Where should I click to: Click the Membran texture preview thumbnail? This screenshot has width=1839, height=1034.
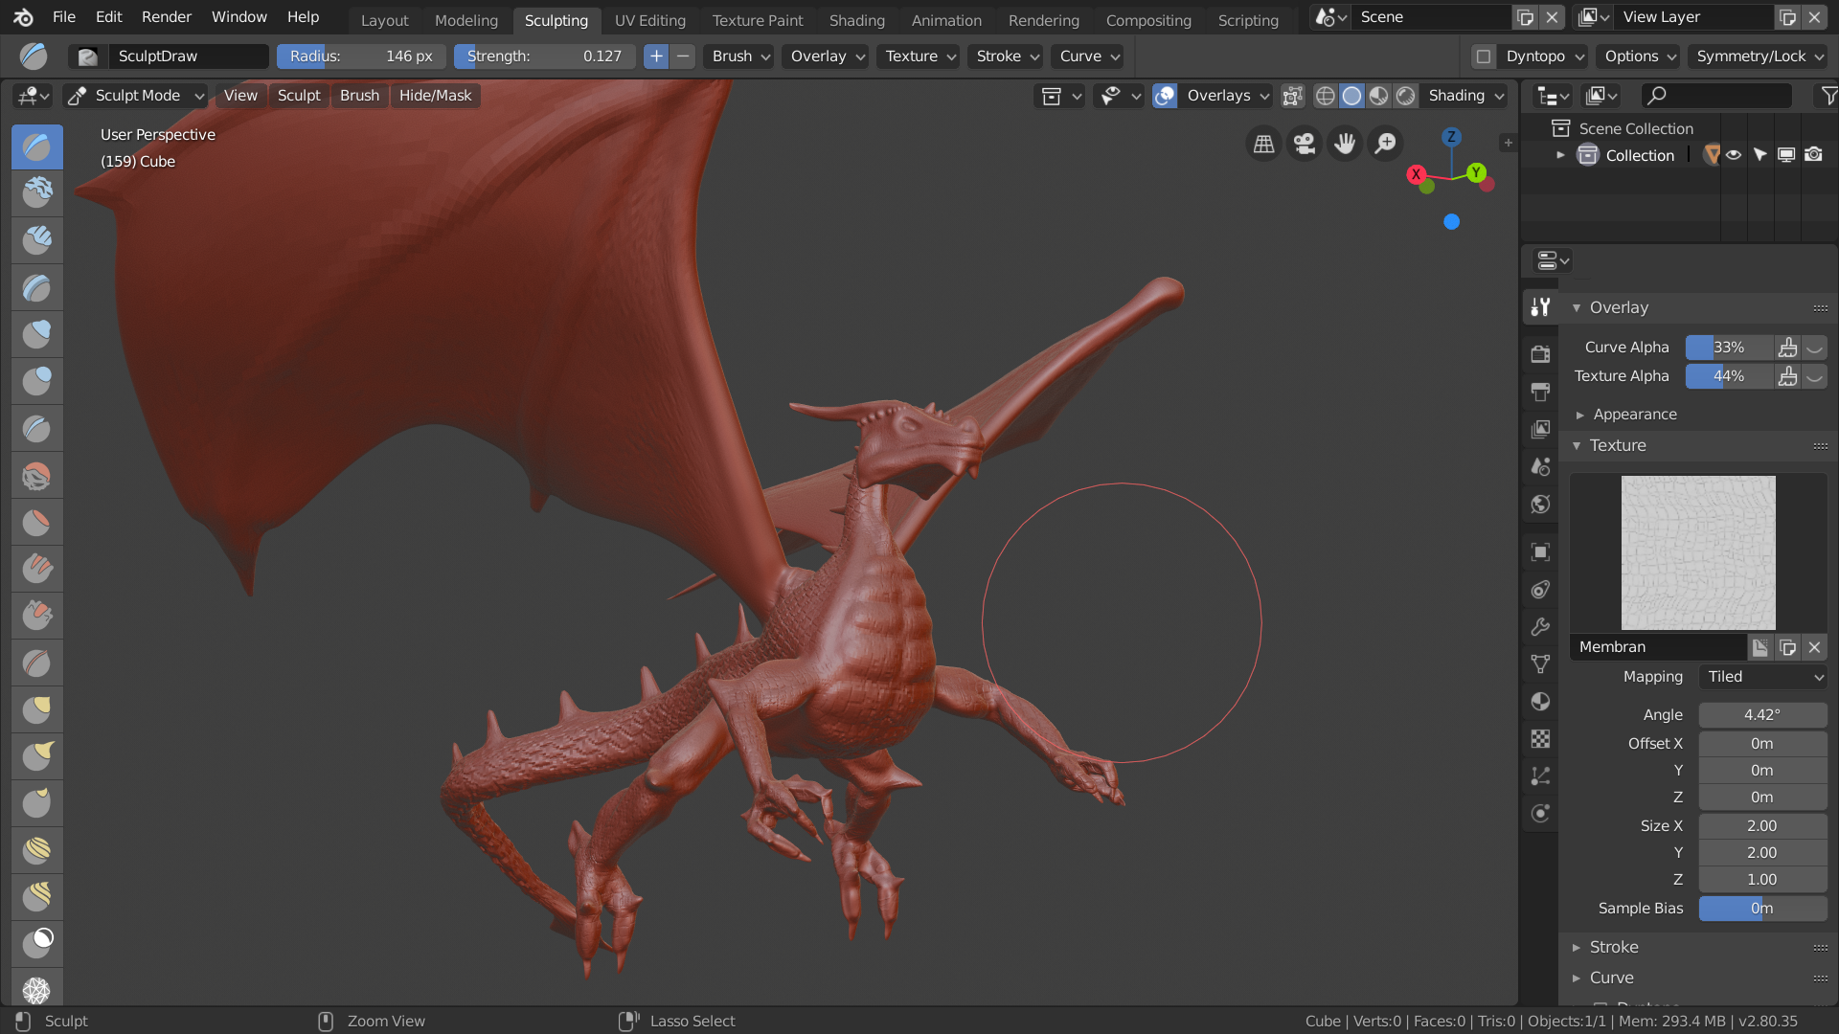(1698, 553)
